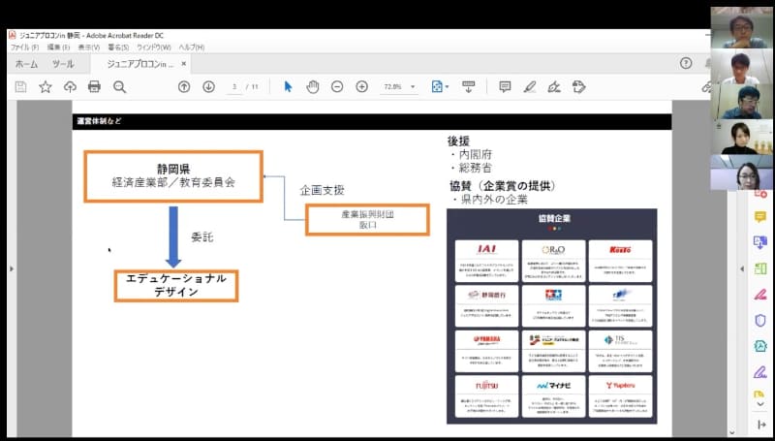Click the IAI sponsor card

point(486,261)
